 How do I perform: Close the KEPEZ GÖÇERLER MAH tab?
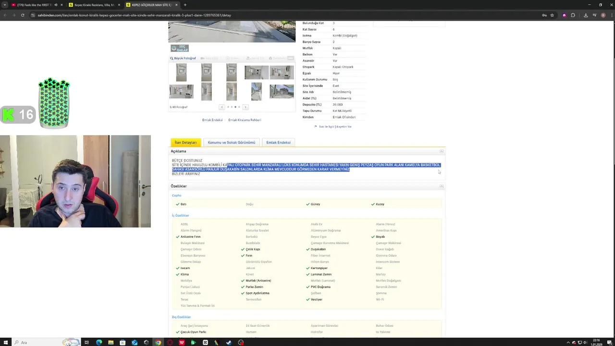[x=176, y=5]
